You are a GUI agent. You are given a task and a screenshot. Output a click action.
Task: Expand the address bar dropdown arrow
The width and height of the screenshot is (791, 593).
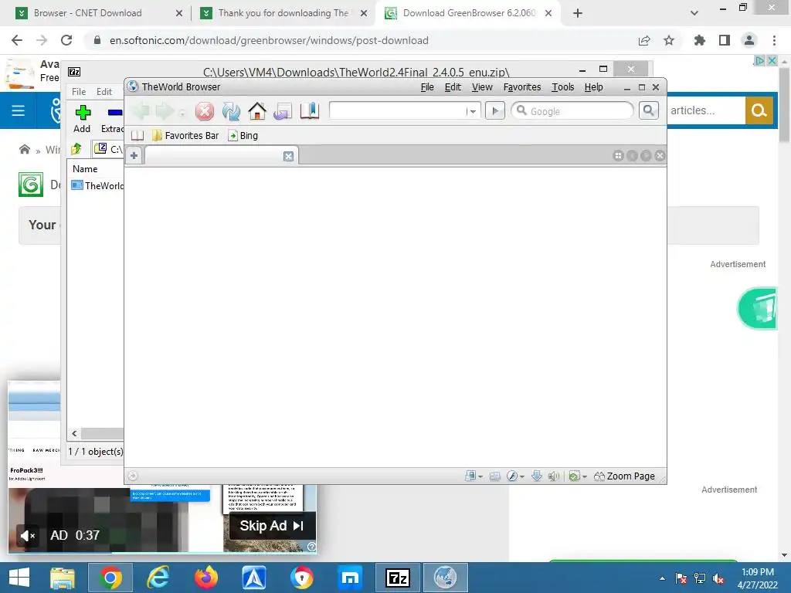click(473, 111)
